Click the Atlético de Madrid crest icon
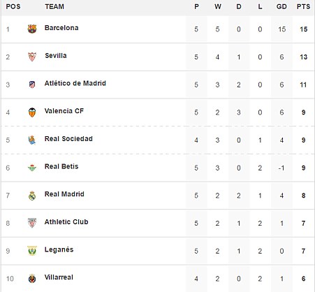Image resolution: width=315 pixels, height=292 pixels. click(32, 85)
